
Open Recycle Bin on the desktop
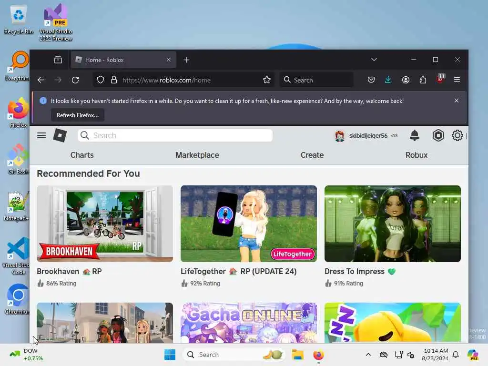(19, 19)
